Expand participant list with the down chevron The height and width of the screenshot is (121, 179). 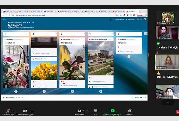coord(168,102)
